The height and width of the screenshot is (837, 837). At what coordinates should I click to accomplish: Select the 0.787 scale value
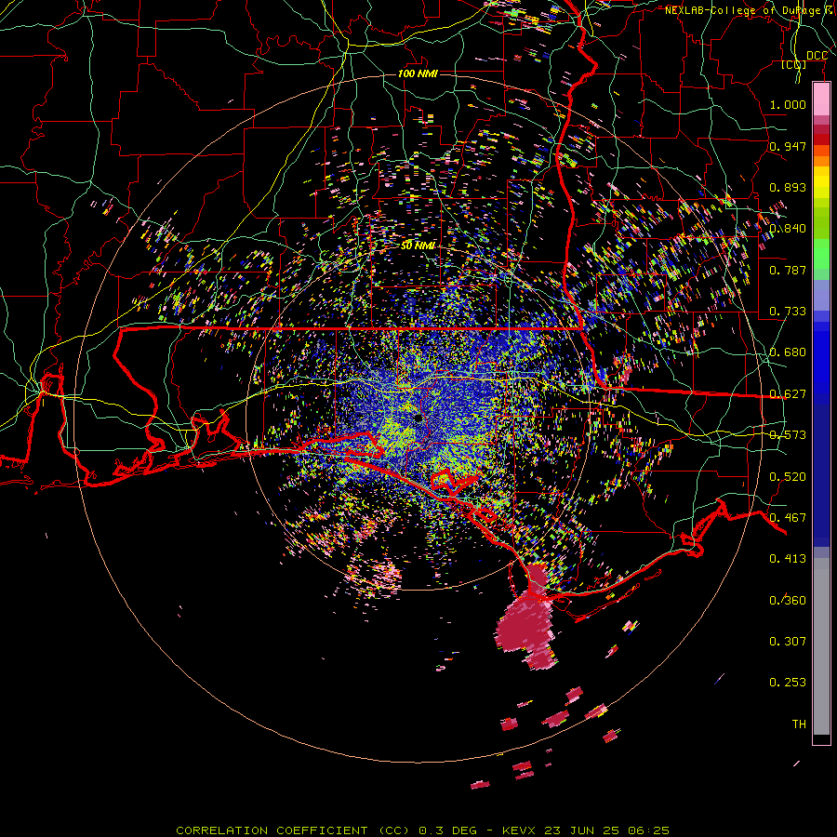788,270
